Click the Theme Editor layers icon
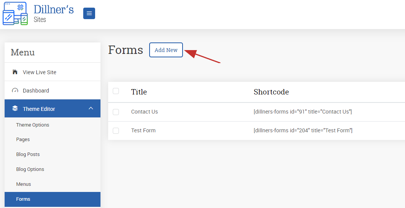The height and width of the screenshot is (208, 405). tap(15, 108)
